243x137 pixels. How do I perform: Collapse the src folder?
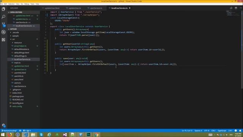14,39
